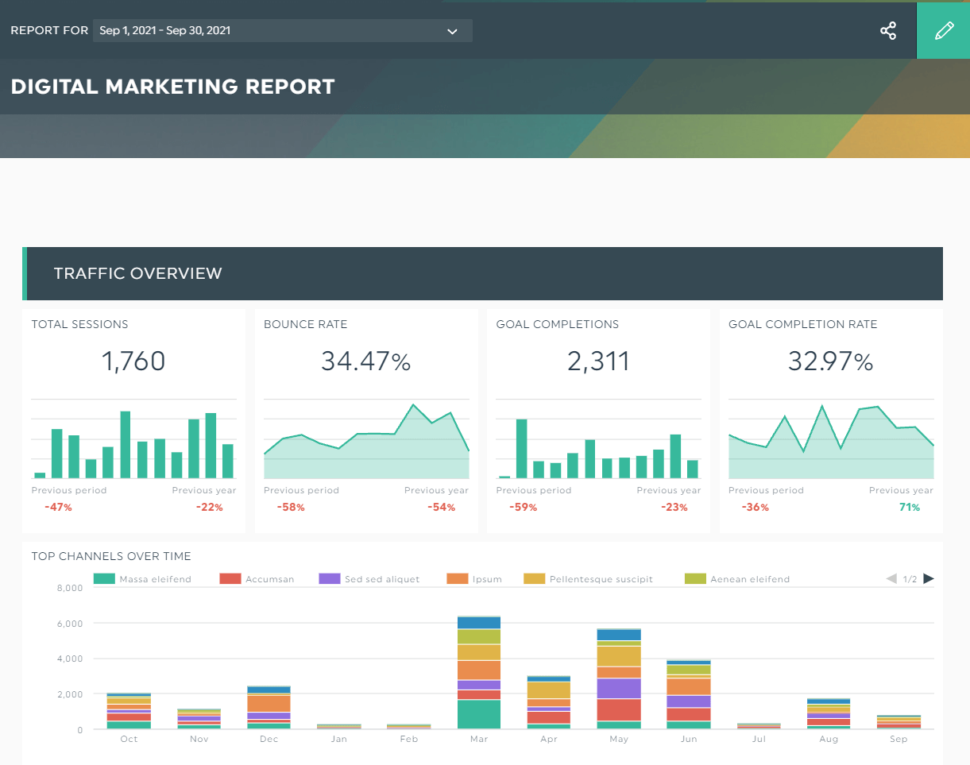Click the Bounce Rate card title
This screenshot has height=765, width=970.
point(305,324)
